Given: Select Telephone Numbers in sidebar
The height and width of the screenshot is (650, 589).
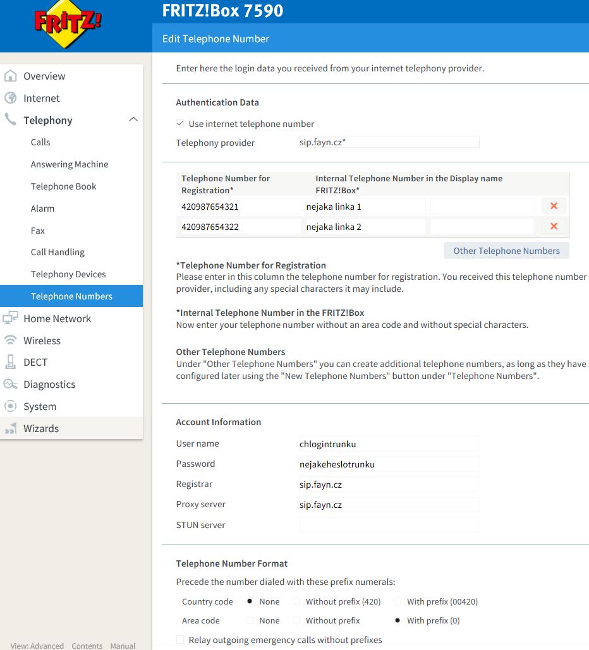Looking at the screenshot, I should (x=71, y=296).
